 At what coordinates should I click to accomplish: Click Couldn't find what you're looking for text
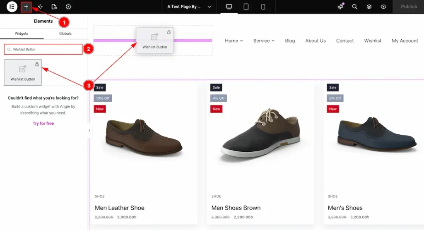coord(43,98)
